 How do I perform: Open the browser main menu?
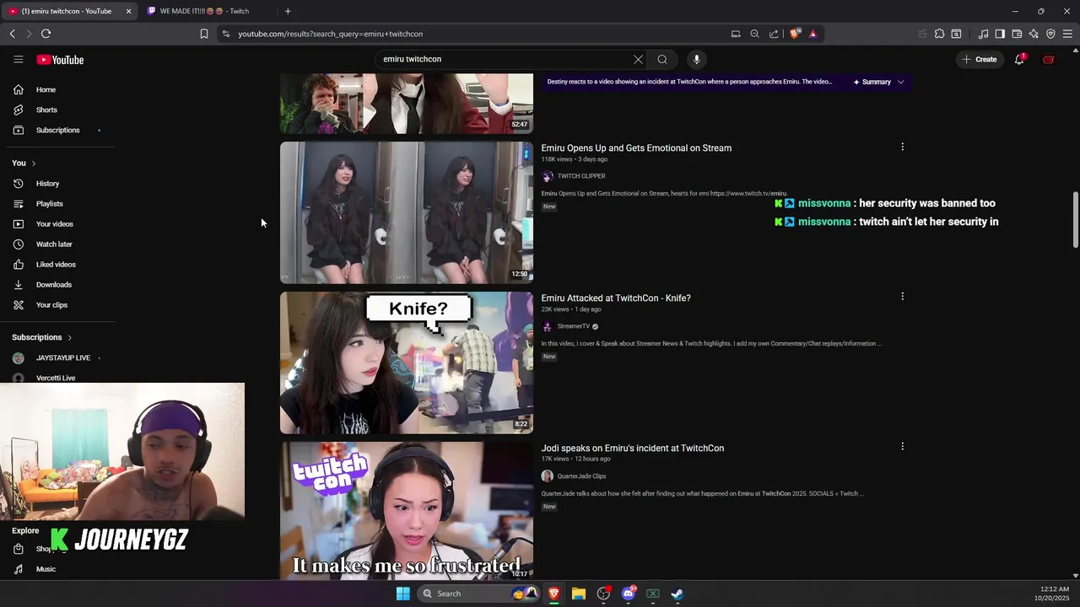coord(1067,34)
